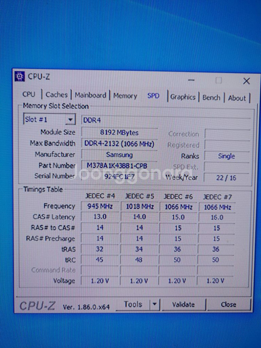Minimize the CPU-Z window
261x348 pixels.
click(x=191, y=80)
